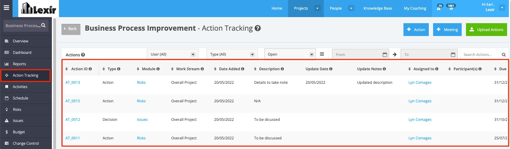Click the Search Actions input field

pos(484,55)
